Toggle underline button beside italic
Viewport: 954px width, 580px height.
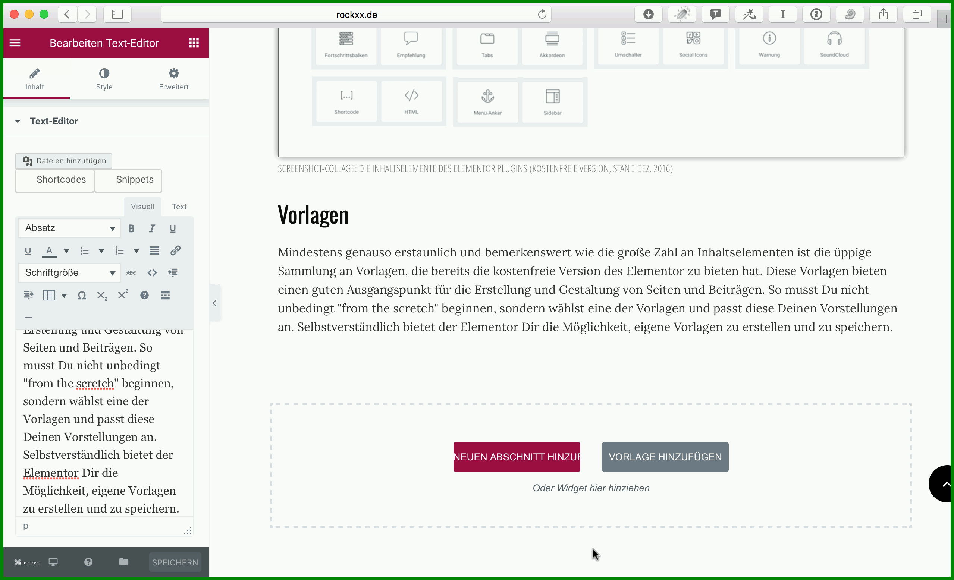point(173,228)
